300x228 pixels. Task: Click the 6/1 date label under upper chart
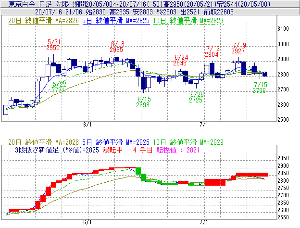pos(87,125)
